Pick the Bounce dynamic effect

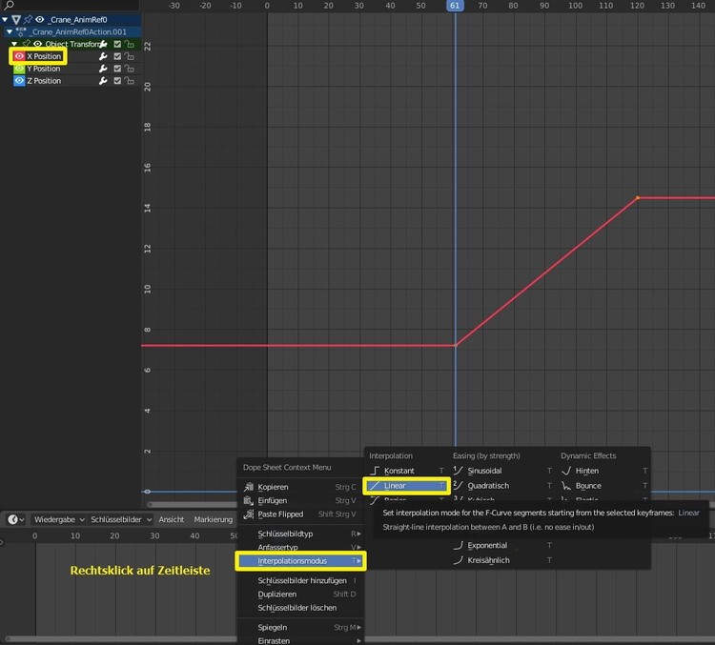[588, 486]
